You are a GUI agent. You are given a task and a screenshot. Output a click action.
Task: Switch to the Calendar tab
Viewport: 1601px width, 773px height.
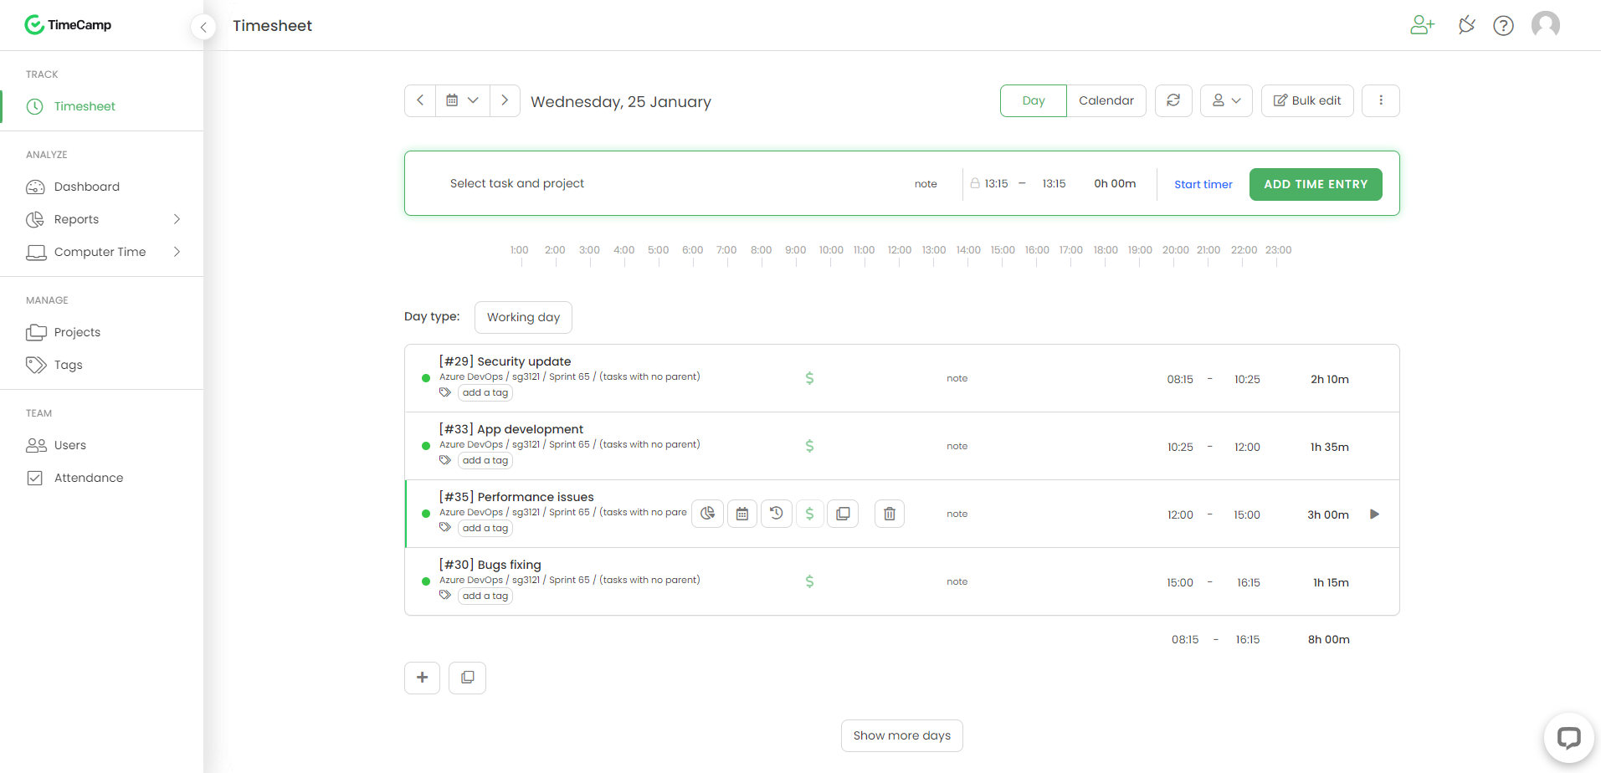(x=1106, y=100)
